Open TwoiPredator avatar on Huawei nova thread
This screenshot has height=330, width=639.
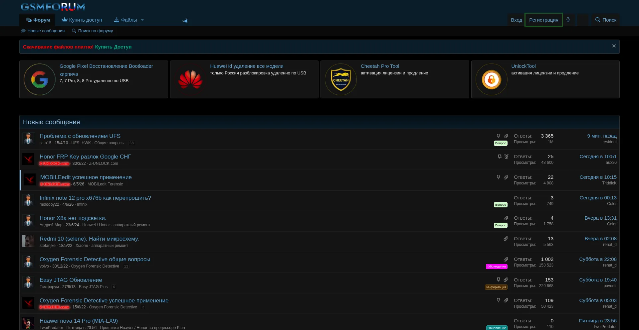coord(28,323)
